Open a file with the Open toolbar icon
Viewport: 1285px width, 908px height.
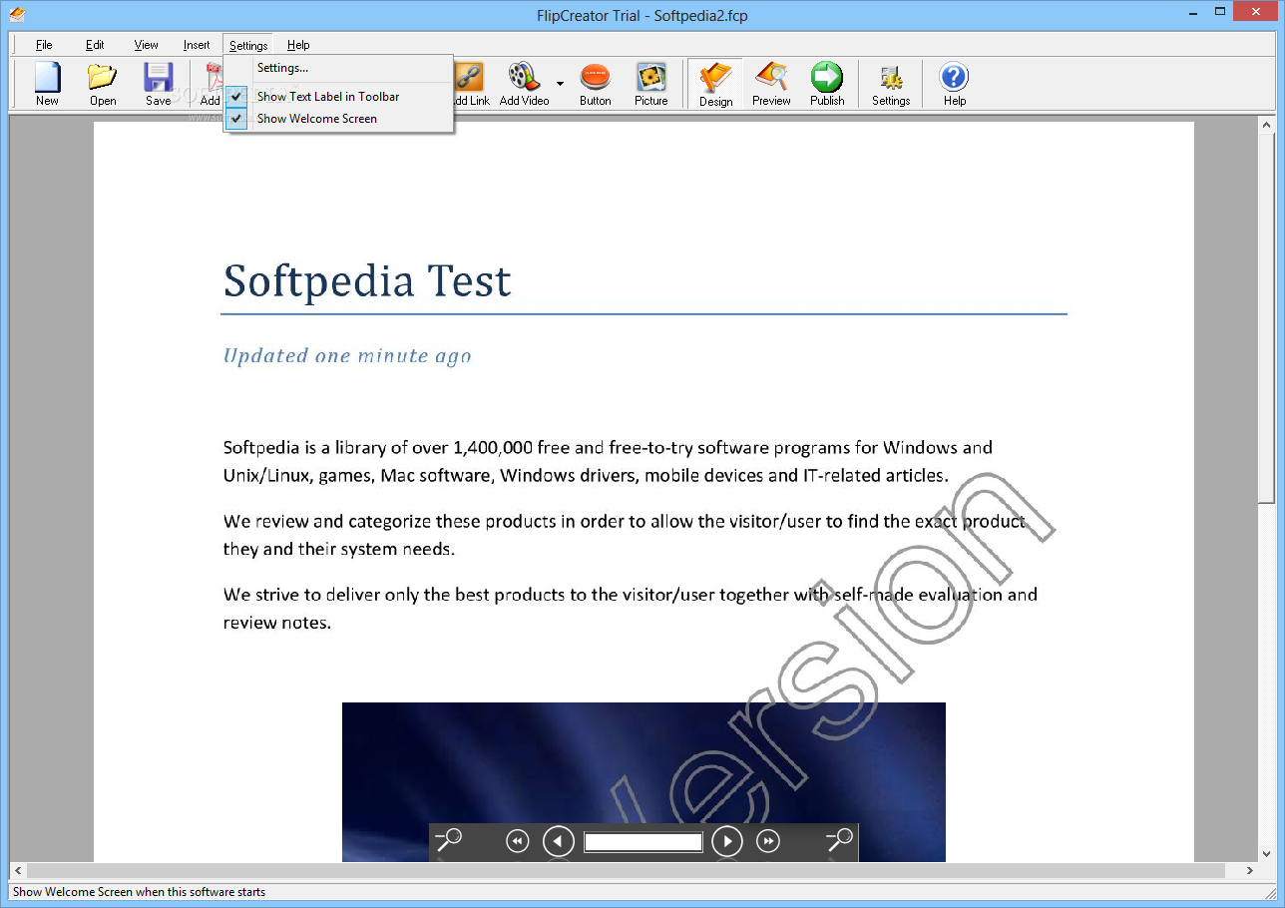click(x=103, y=84)
